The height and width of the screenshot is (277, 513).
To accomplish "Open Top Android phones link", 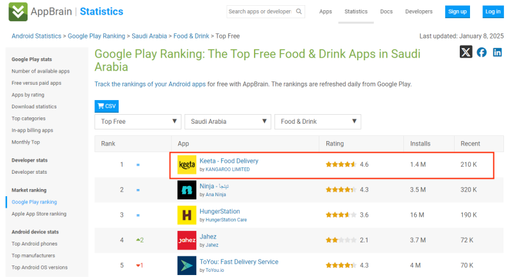I will coord(35,244).
